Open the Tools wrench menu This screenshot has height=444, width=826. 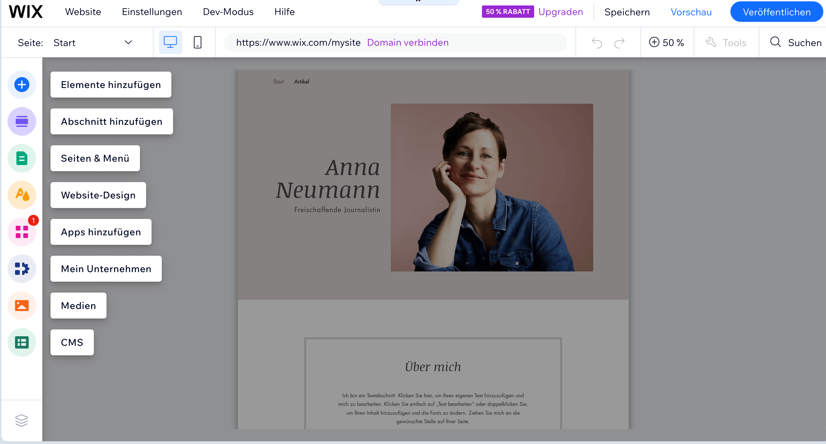click(x=726, y=43)
